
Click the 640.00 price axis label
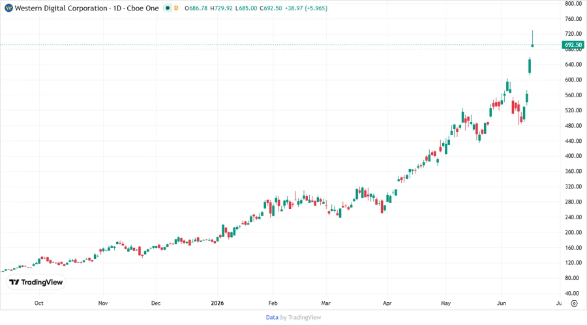pos(573,65)
